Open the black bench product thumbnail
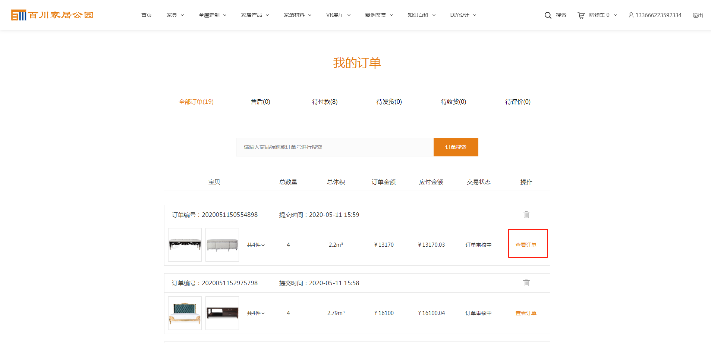The image size is (711, 343). tap(185, 245)
